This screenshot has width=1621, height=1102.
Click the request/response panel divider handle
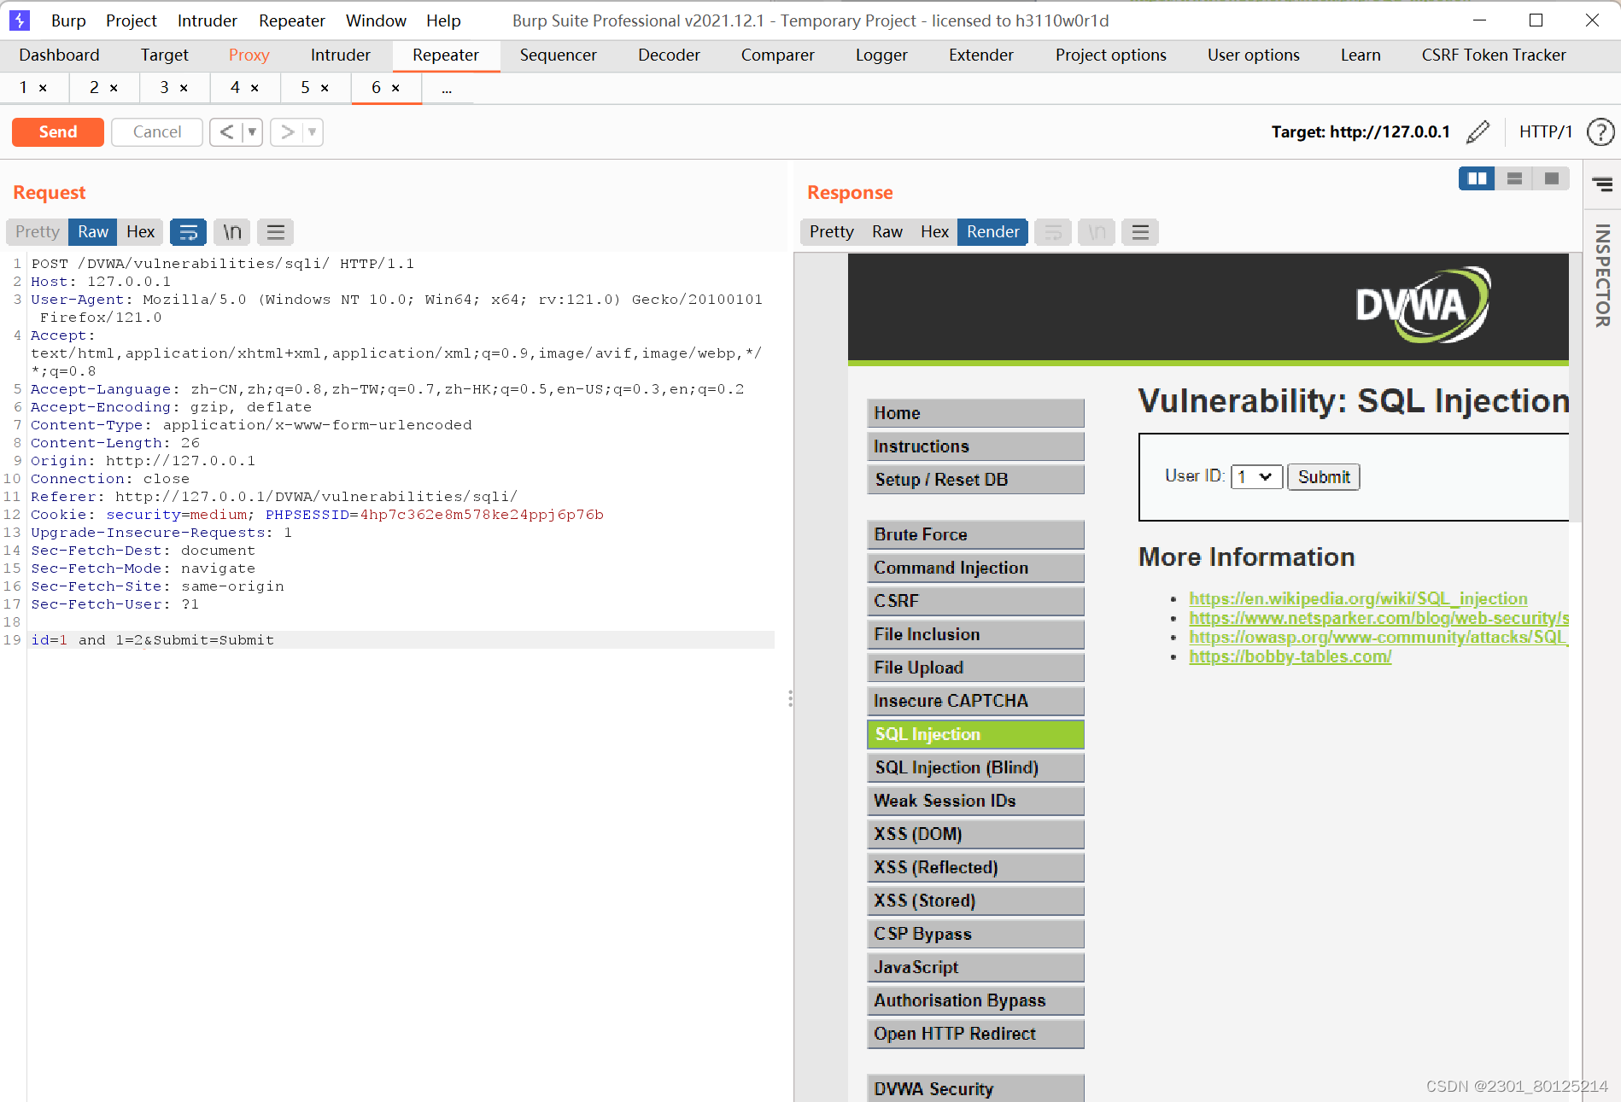tap(790, 699)
